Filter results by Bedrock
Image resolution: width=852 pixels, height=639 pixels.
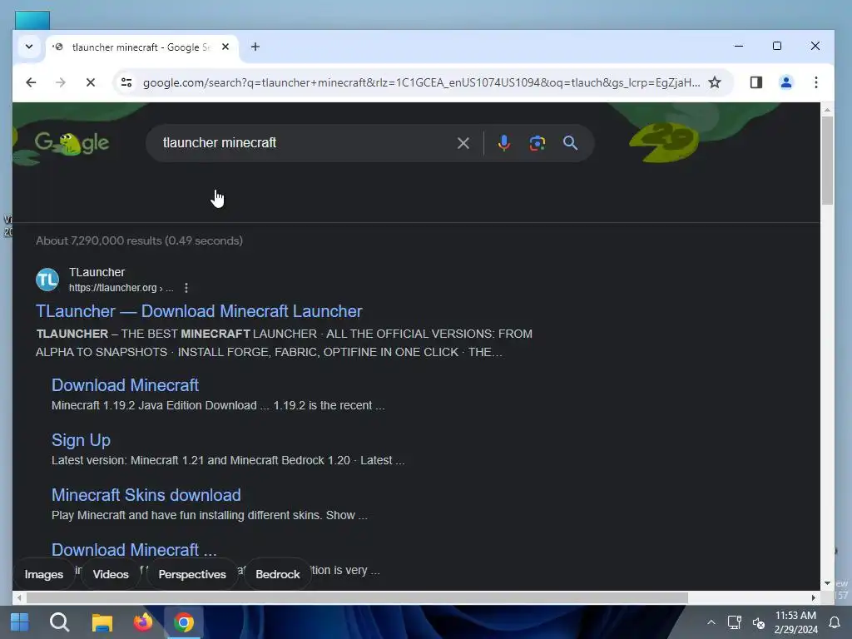[x=278, y=574]
